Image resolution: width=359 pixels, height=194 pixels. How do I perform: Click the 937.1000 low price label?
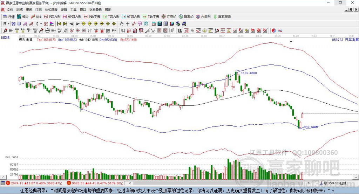311,127
